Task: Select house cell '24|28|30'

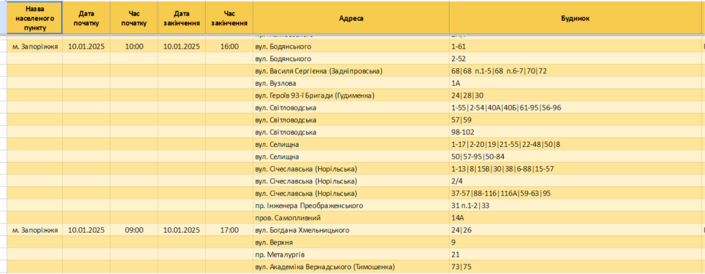Action: 575,95
